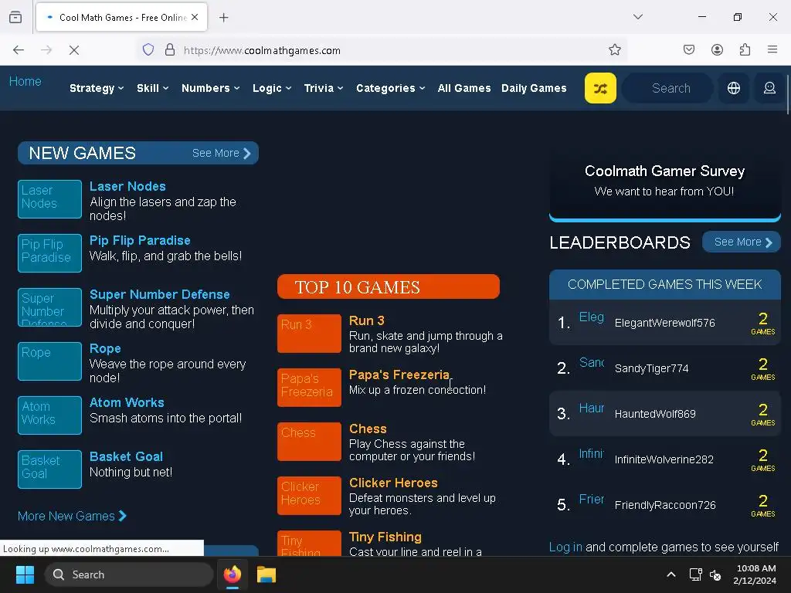This screenshot has width=791, height=593.
Task: Open the All Games menu item
Action: [x=464, y=88]
